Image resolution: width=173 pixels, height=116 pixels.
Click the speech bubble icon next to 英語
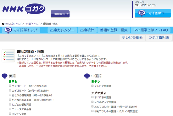pyautogui.click(x=4, y=76)
